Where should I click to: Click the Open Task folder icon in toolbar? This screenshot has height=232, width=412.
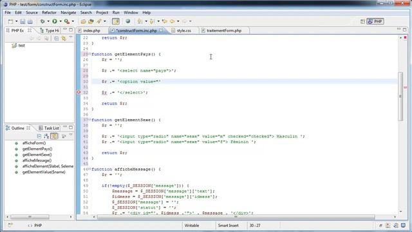[91, 21]
